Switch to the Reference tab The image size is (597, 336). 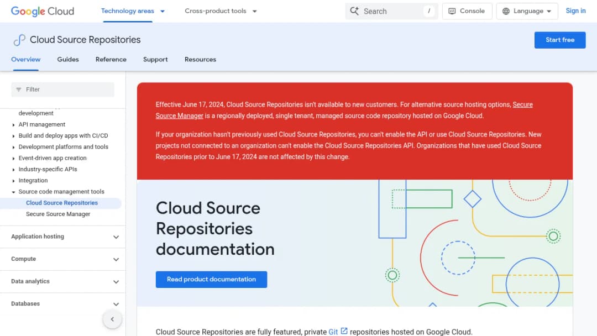pos(111,59)
